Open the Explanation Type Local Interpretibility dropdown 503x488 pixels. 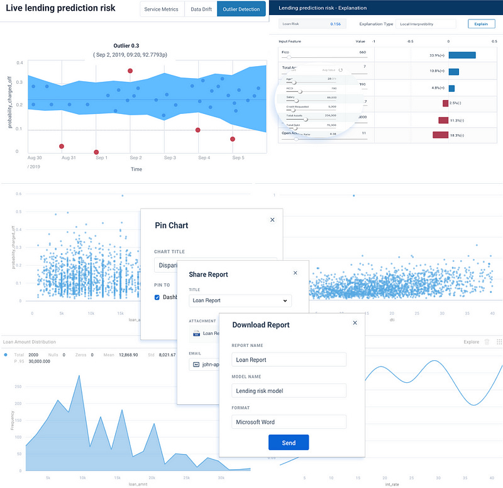click(426, 24)
